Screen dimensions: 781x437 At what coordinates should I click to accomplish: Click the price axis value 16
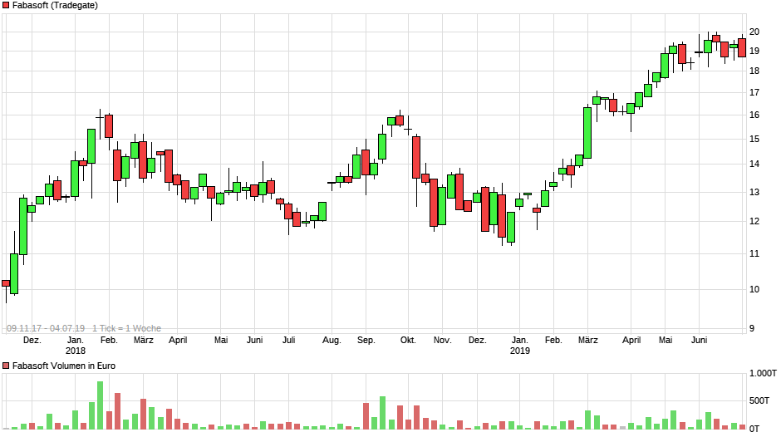(x=754, y=115)
